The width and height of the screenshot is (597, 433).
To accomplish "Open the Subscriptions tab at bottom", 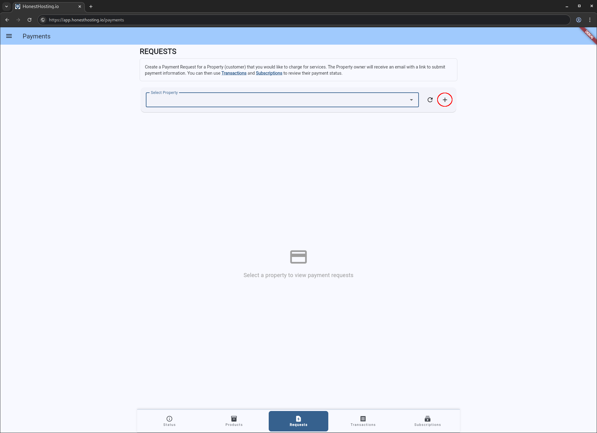I will tap(428, 421).
